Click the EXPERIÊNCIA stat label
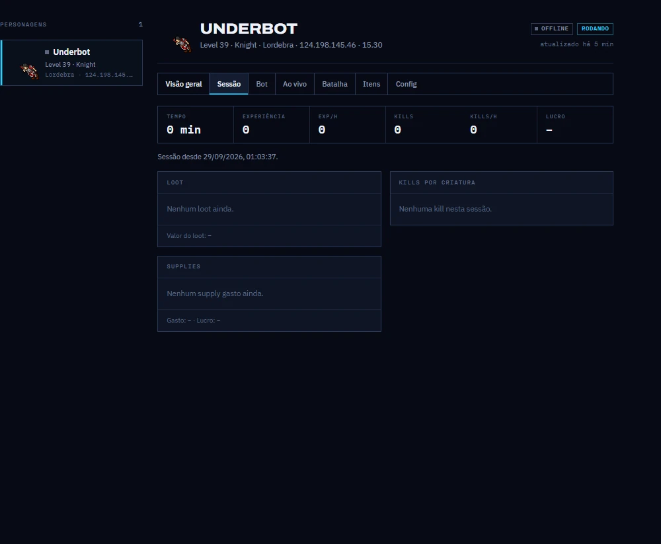 (264, 116)
